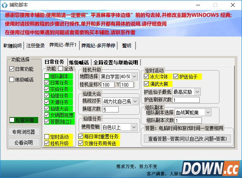Click the headphone app icon in title bar
Viewport: 242px width, 178px height.
[5, 5]
